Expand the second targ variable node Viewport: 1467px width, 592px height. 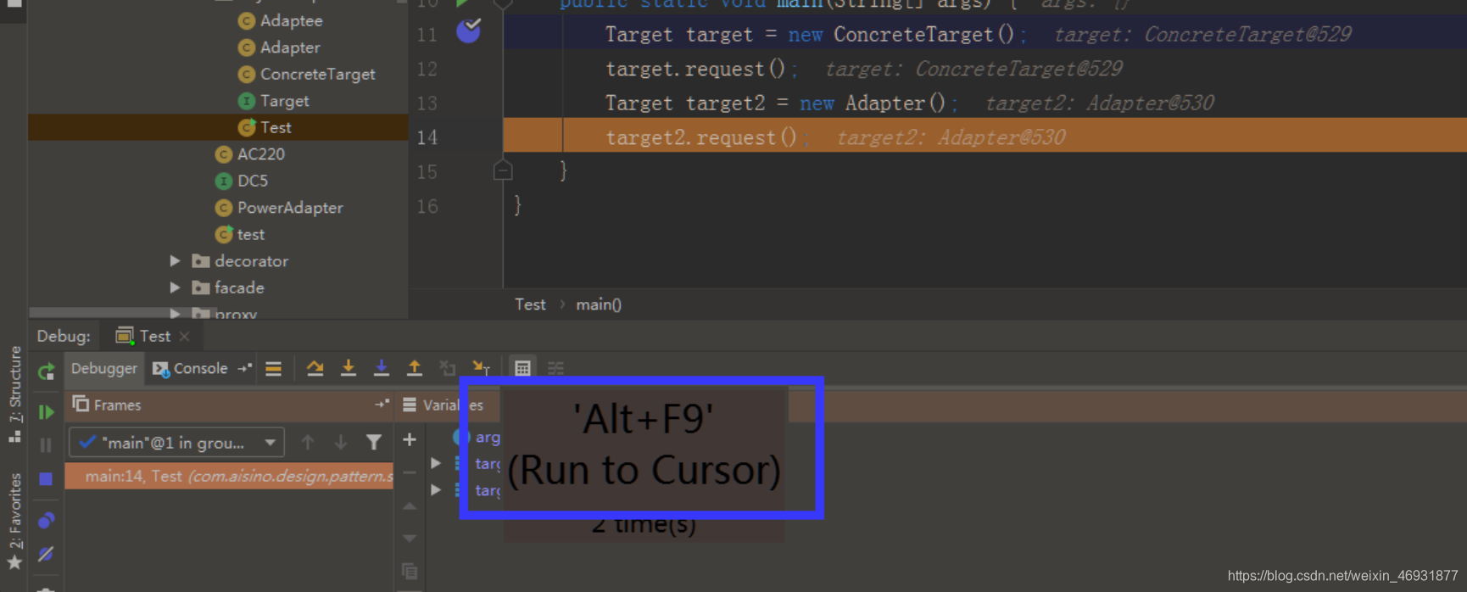click(x=436, y=489)
